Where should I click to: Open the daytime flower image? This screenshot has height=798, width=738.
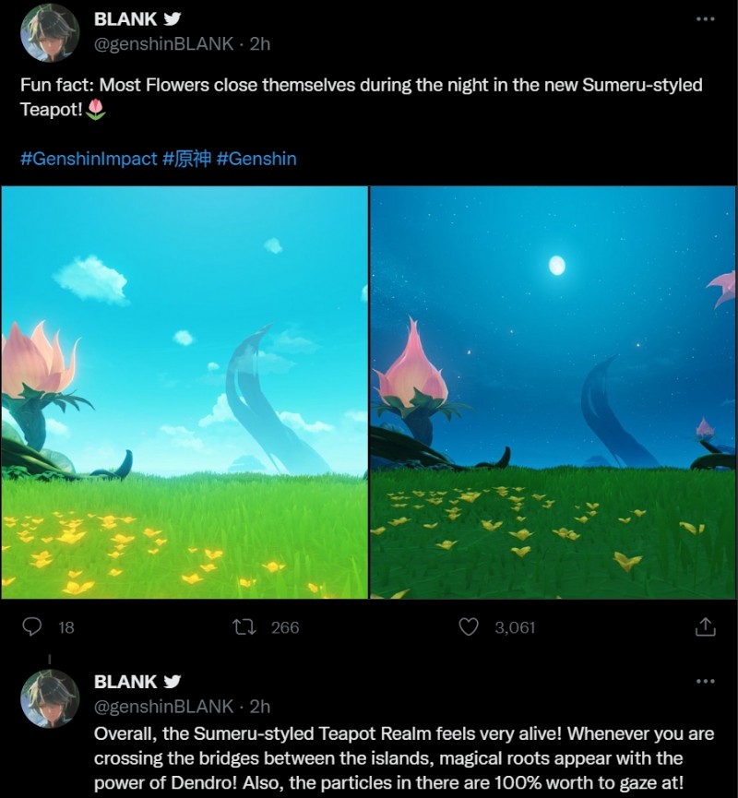(x=184, y=392)
